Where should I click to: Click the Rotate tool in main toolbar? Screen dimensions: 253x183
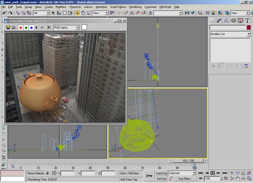click(x=83, y=13)
